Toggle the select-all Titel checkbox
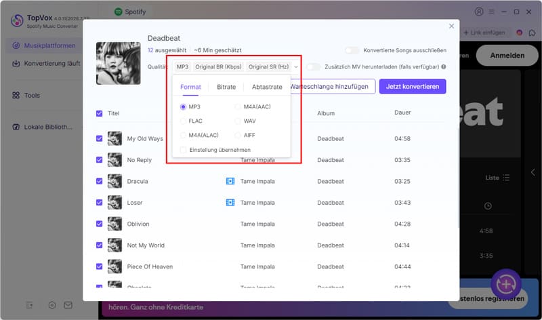Viewport: 542px width, 320px height. point(99,113)
